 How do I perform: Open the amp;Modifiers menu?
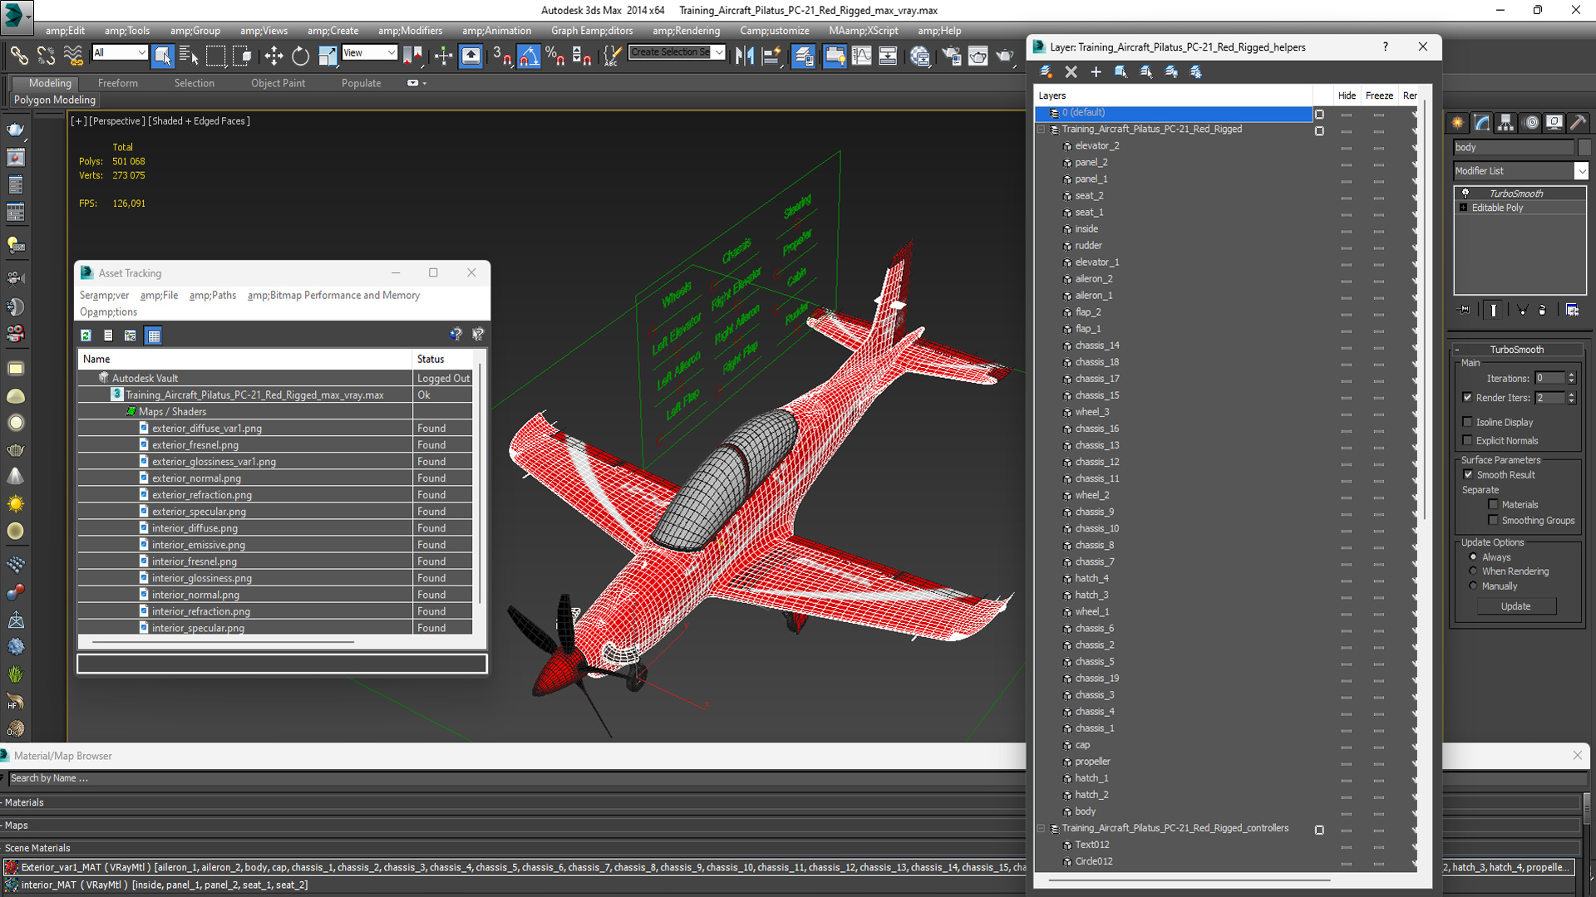[411, 31]
